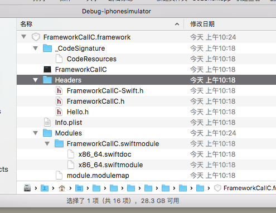
Task: Click the x86_64.swiftmodule file icon
Action: [71, 165]
